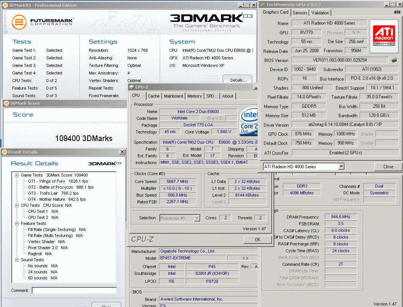Open the Cache tab in CPU-Z
The width and height of the screenshot is (403, 307).
153,96
